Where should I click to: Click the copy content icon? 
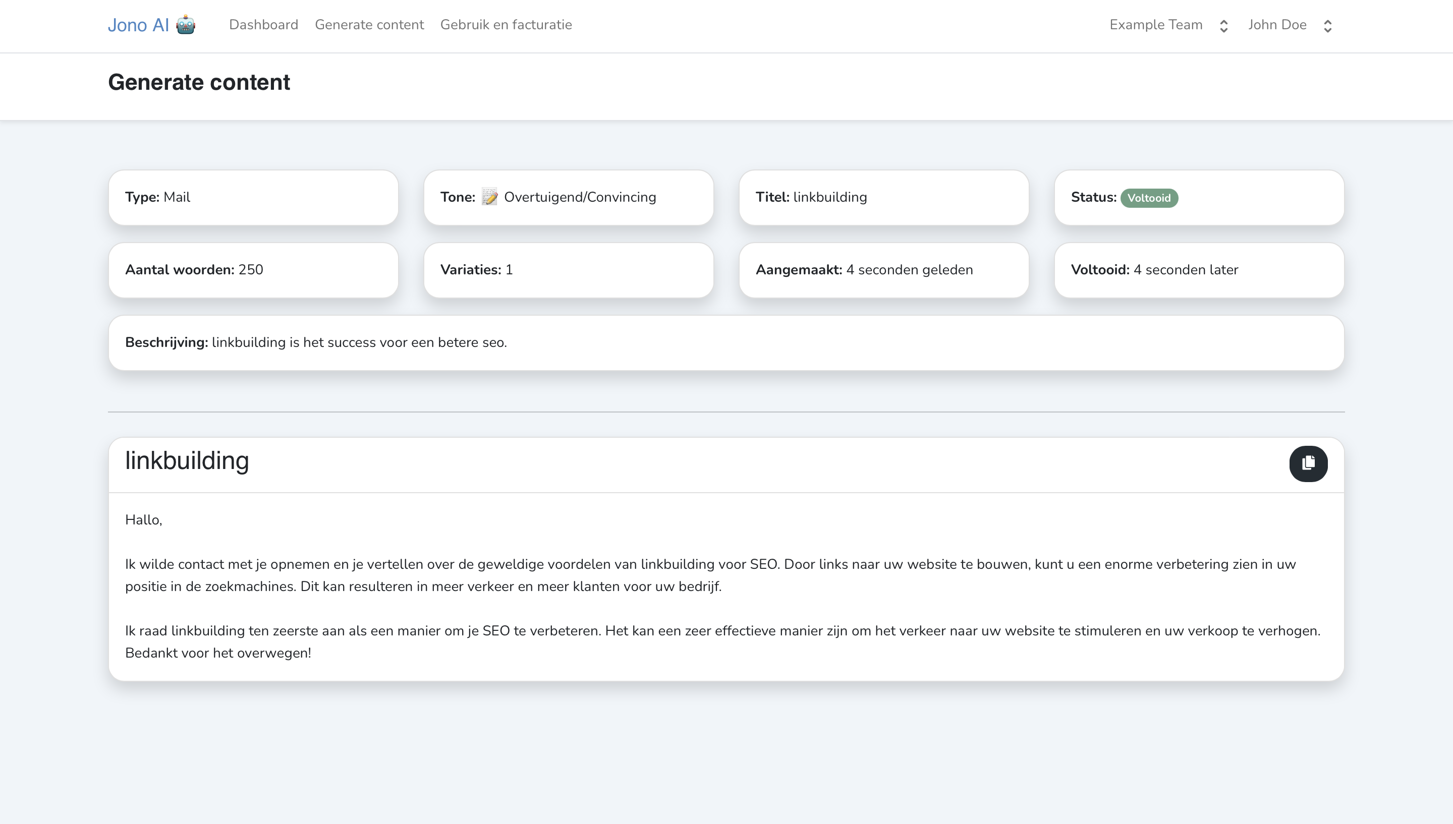1308,463
